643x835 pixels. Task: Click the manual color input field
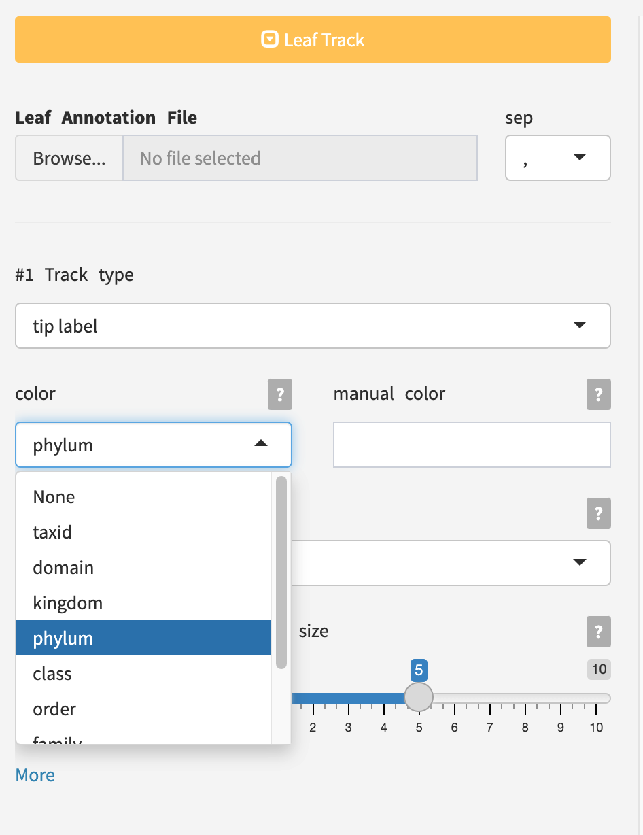click(x=472, y=445)
